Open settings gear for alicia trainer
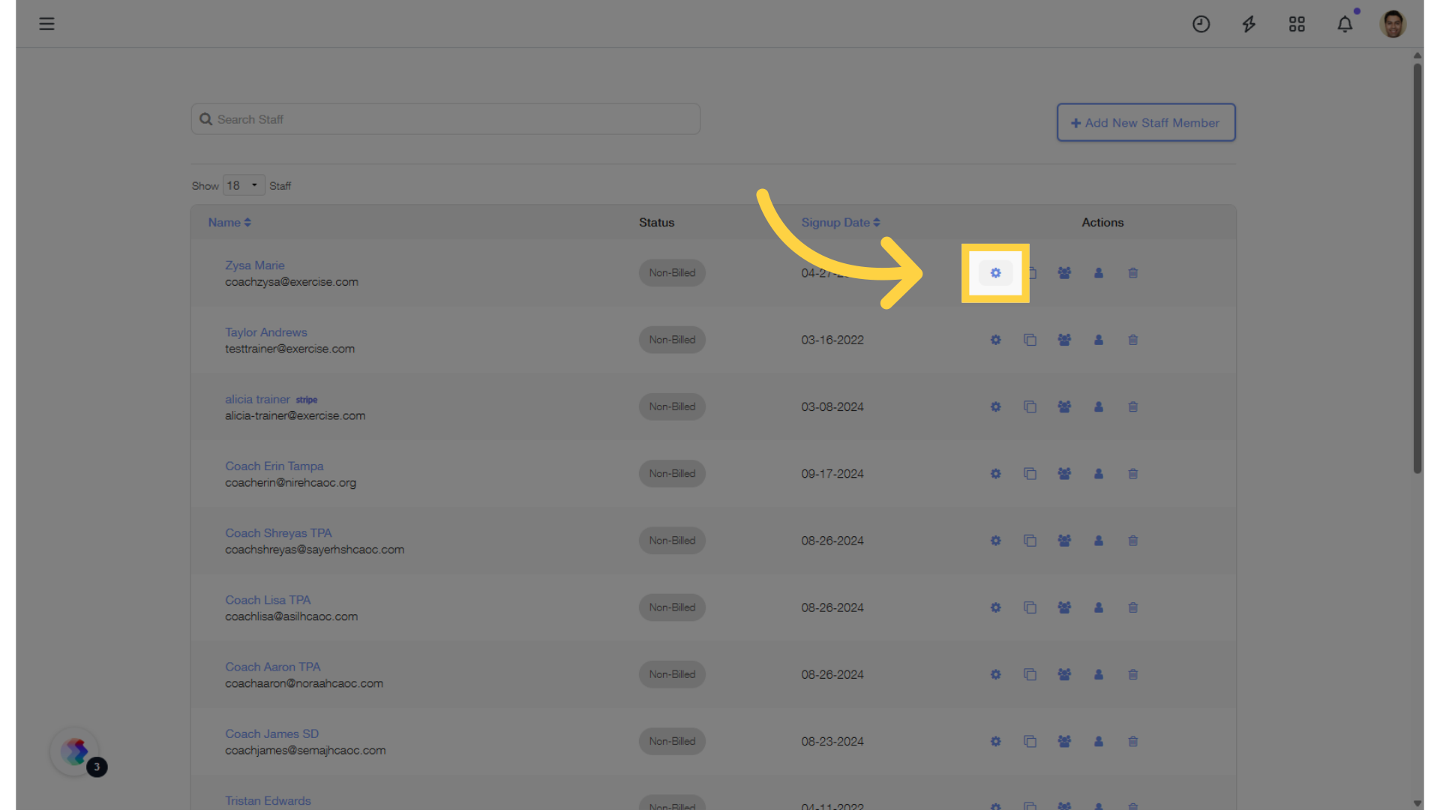The width and height of the screenshot is (1440, 810). click(995, 406)
